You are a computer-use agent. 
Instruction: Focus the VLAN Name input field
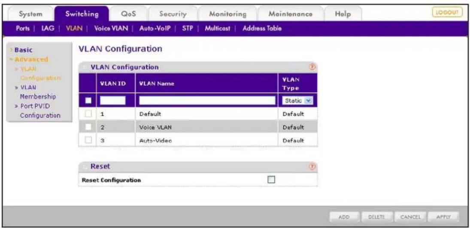click(x=207, y=101)
